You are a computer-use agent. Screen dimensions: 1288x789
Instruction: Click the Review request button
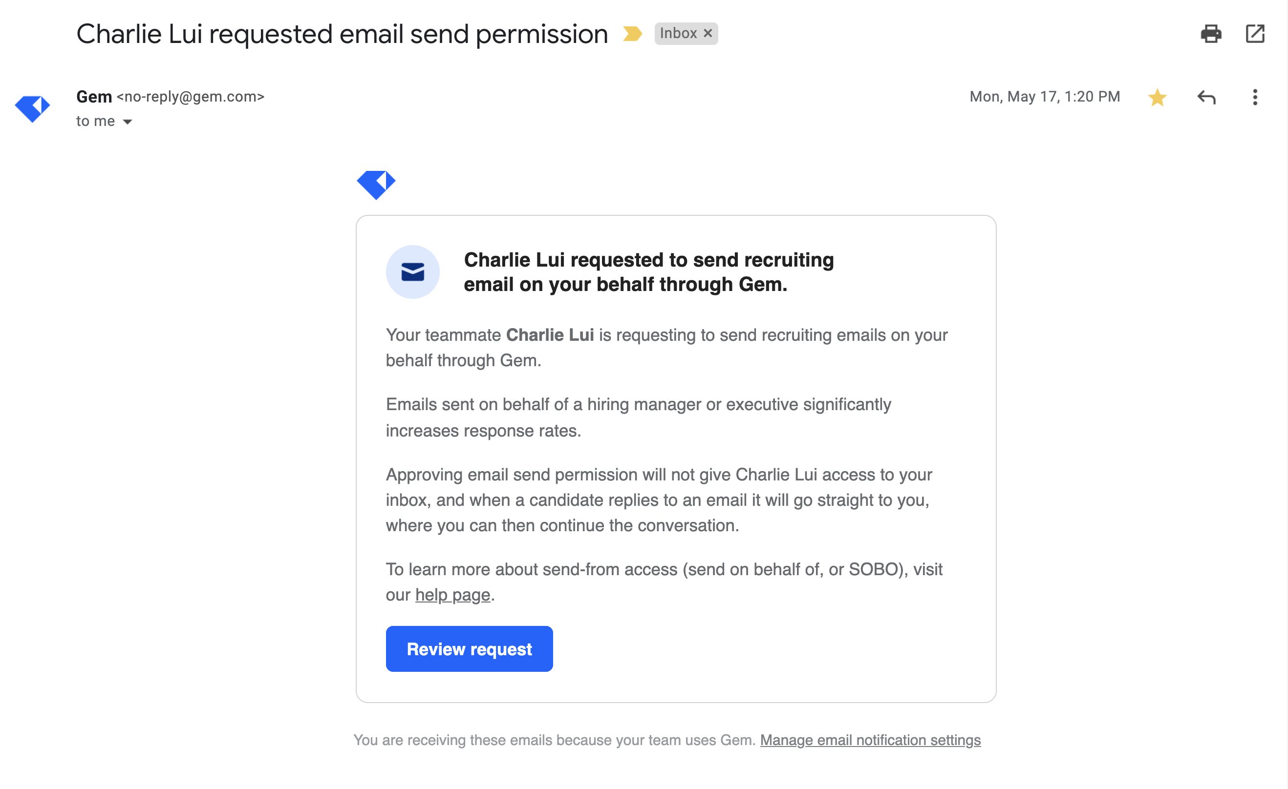tap(469, 648)
